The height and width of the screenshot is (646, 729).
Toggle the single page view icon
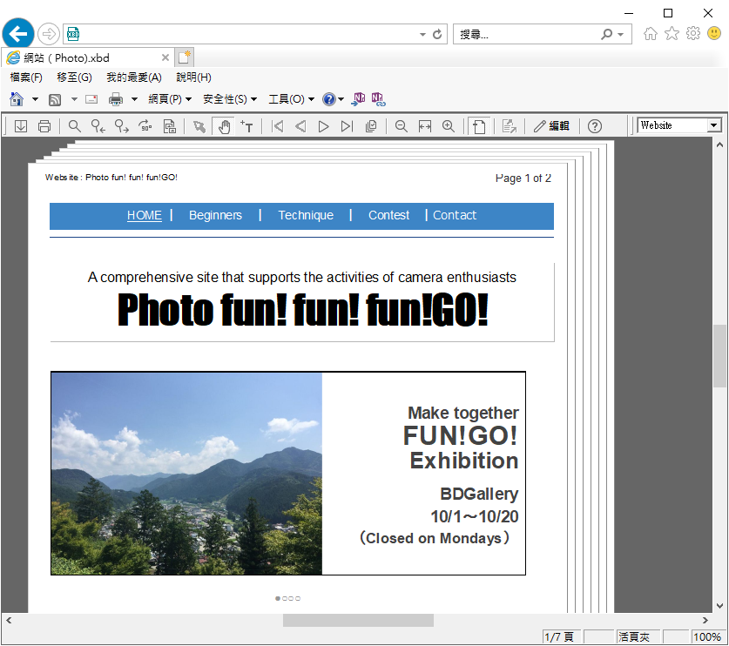479,126
